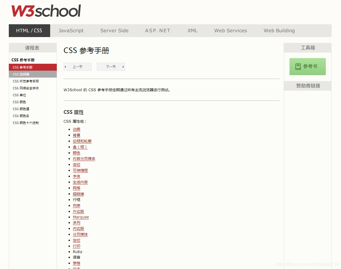Click the 课程表 sidebar header
The width and height of the screenshot is (341, 269).
(x=33, y=48)
